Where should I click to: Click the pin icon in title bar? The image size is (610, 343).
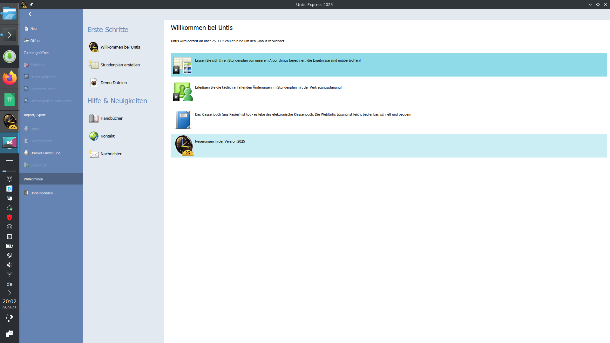[31, 4]
